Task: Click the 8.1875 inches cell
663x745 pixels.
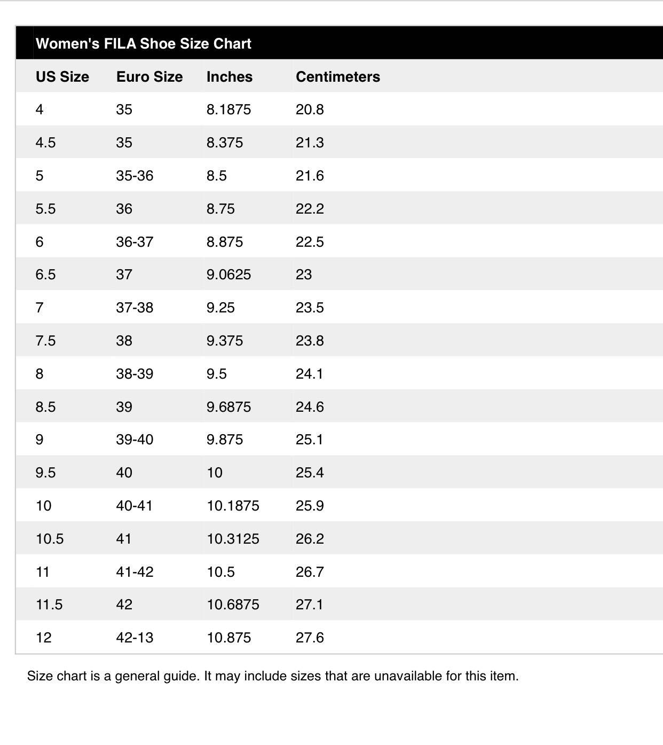Action: [228, 109]
